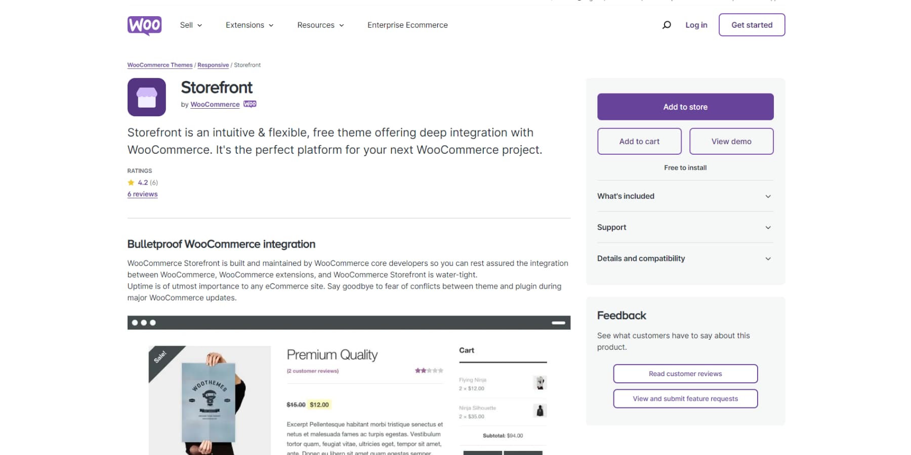Click the Add to store button
Image resolution: width=911 pixels, height=455 pixels.
(685, 107)
